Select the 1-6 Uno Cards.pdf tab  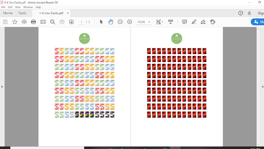point(51,13)
